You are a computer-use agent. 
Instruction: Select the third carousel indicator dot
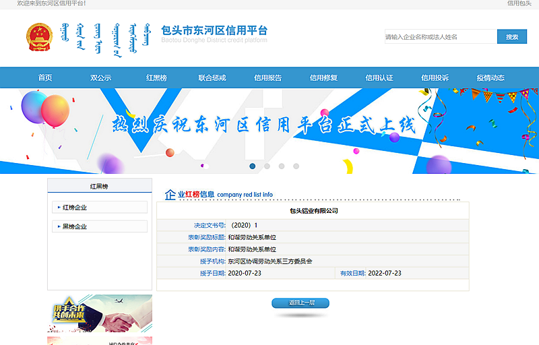[282, 166]
